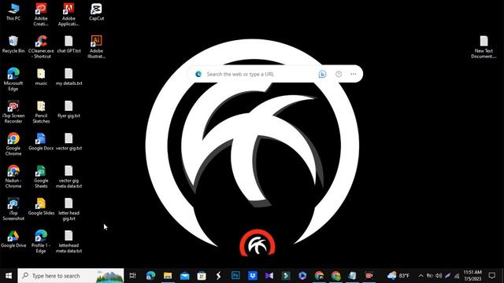Select the CapCut desktop icon

point(96,12)
